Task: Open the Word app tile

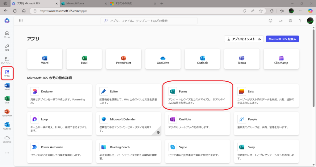Action: 45,59
